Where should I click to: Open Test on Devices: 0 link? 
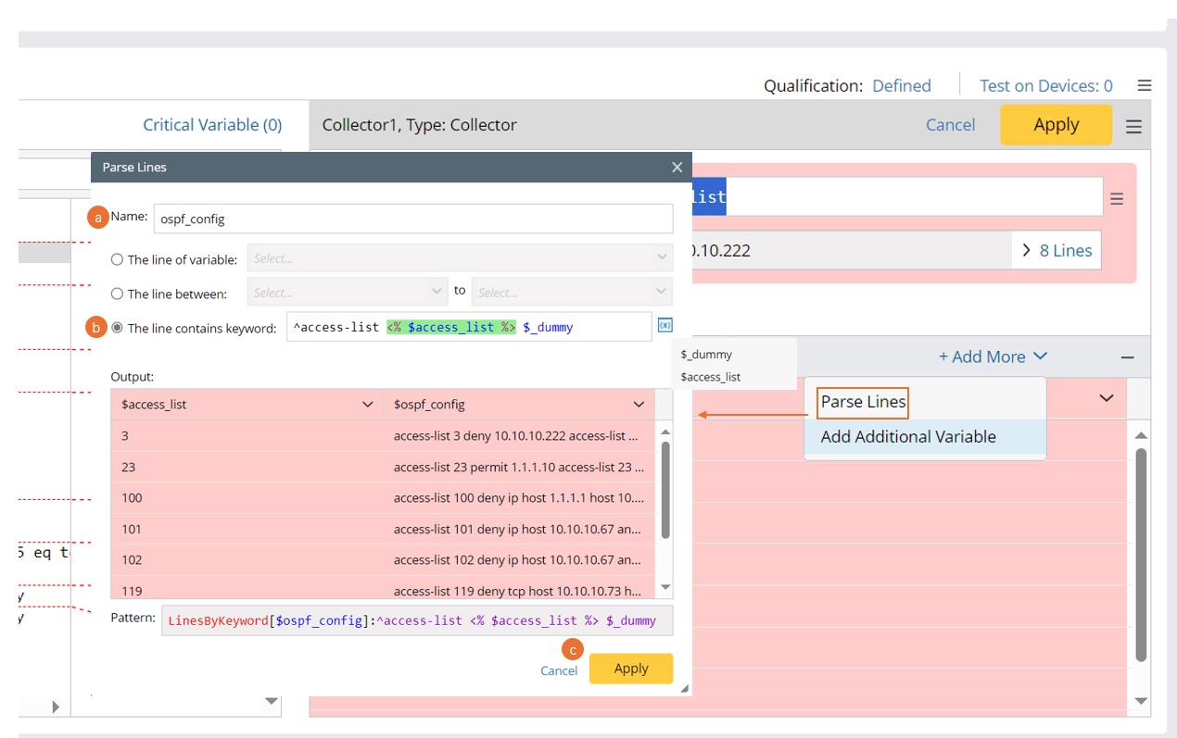[x=1046, y=86]
